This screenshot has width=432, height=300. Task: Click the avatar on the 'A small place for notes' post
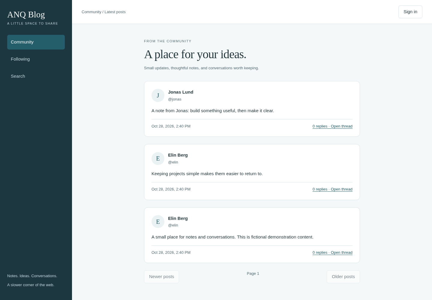click(x=158, y=222)
